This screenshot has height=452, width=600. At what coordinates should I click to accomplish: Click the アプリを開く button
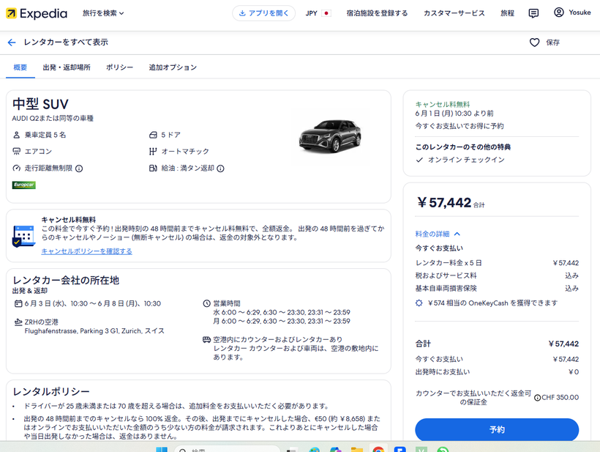pos(263,13)
